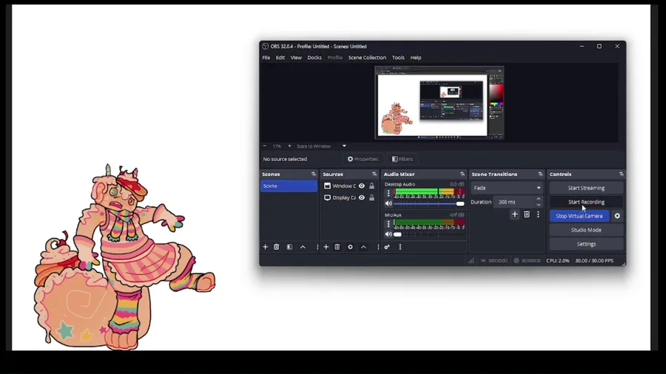Open the View menu
666x374 pixels.
pyautogui.click(x=296, y=58)
